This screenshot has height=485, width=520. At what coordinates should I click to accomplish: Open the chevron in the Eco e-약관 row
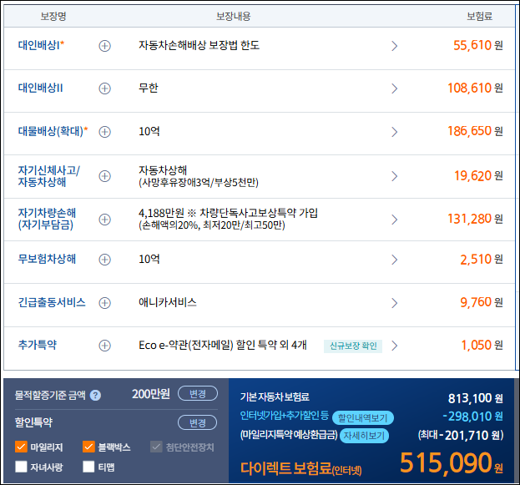coord(394,346)
